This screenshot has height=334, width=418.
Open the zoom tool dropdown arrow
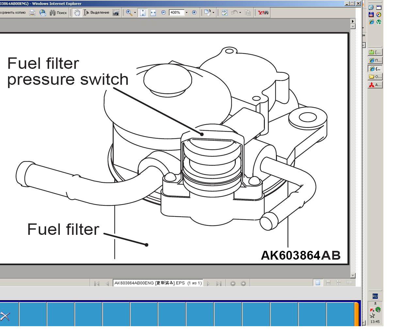tap(135, 13)
